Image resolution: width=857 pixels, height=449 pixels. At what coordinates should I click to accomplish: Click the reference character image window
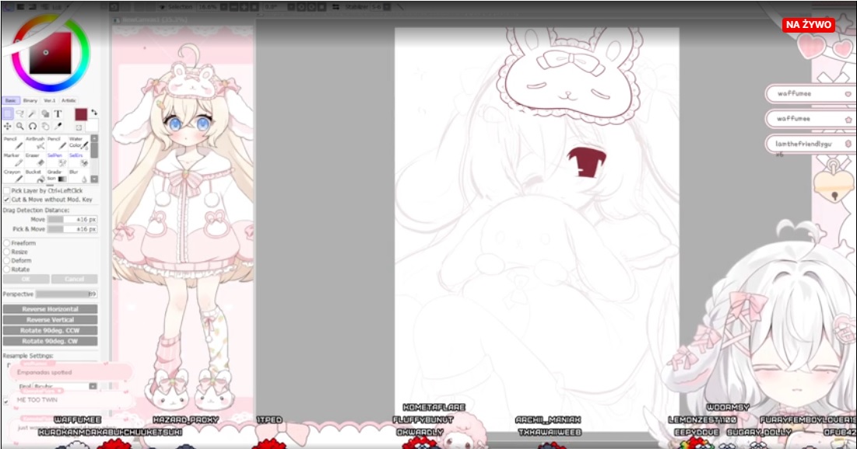click(183, 224)
